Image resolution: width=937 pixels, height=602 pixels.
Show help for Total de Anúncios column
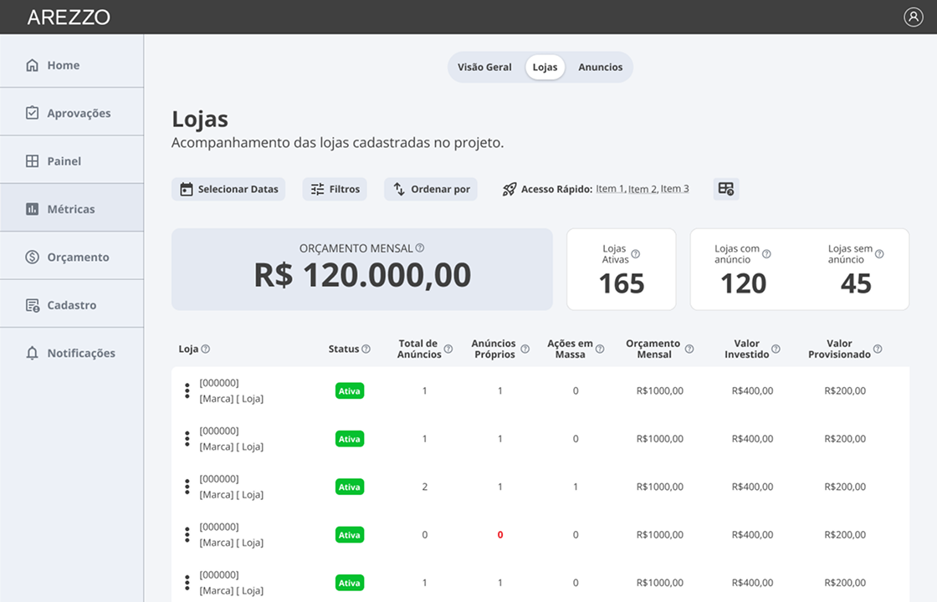(448, 349)
